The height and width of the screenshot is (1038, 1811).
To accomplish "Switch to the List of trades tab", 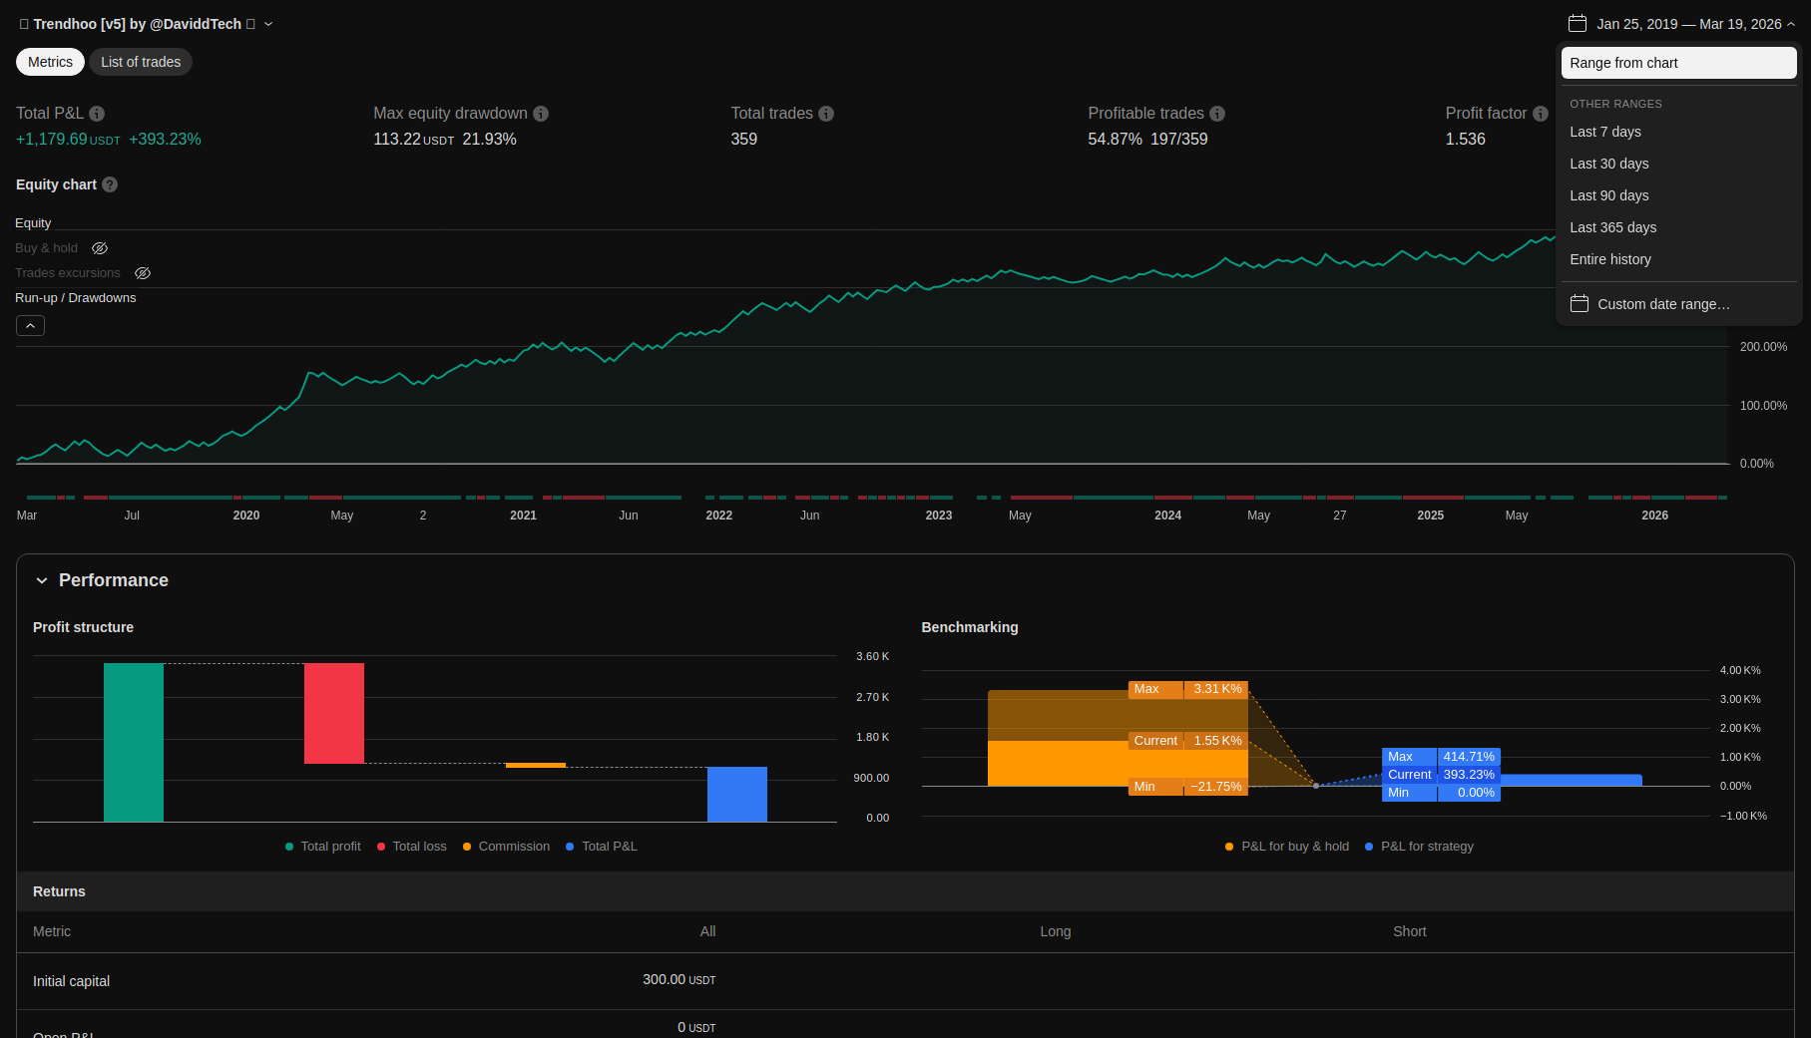I will tap(141, 62).
